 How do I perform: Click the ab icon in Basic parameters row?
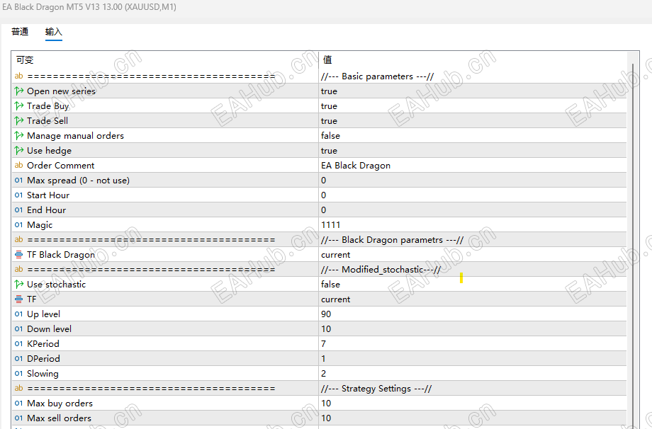tap(18, 76)
